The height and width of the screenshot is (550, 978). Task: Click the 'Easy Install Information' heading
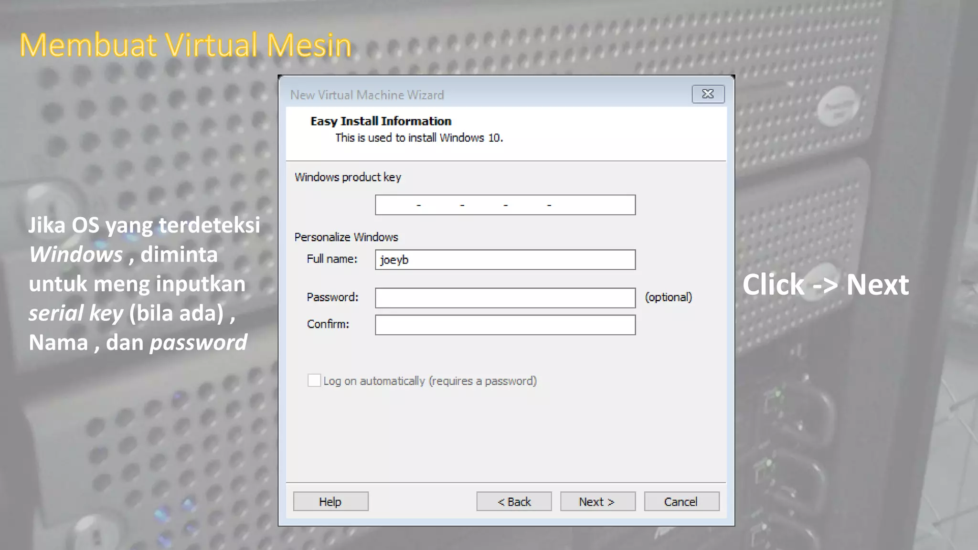tap(381, 121)
